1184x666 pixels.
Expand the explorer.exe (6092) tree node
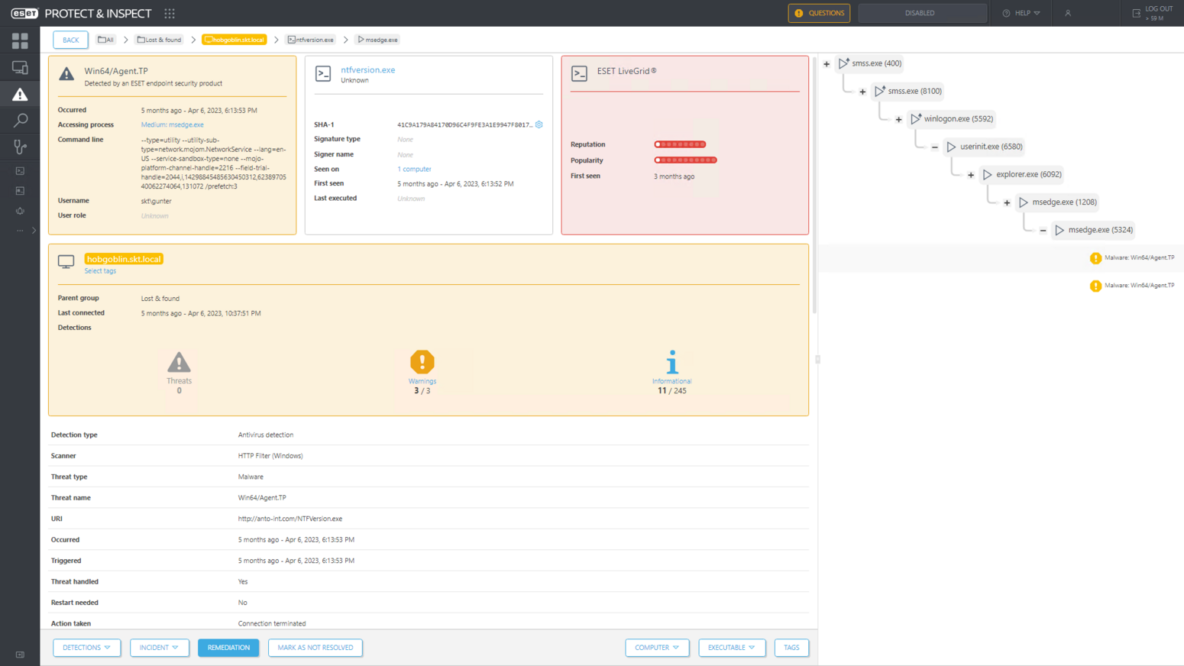971,175
